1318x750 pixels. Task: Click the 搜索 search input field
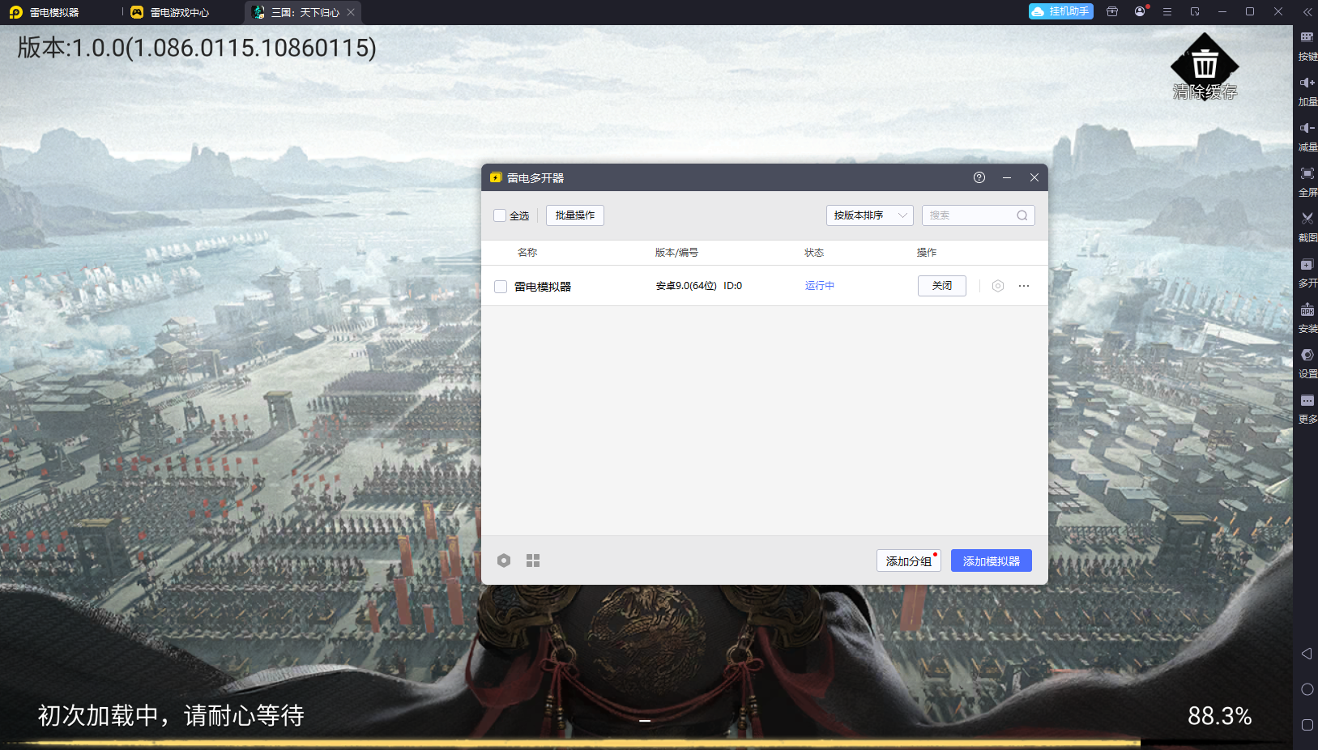click(970, 215)
